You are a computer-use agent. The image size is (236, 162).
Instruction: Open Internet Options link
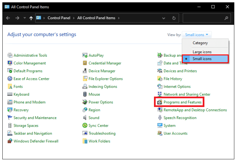pyautogui.click(x=177, y=87)
